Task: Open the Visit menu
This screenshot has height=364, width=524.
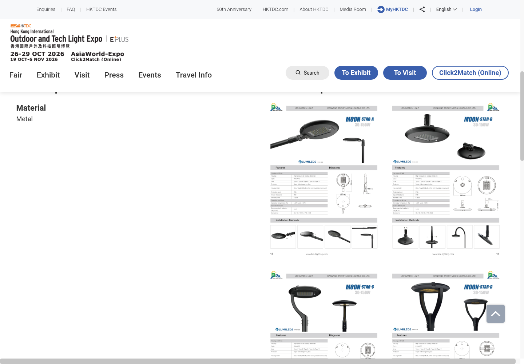Action: (x=82, y=75)
